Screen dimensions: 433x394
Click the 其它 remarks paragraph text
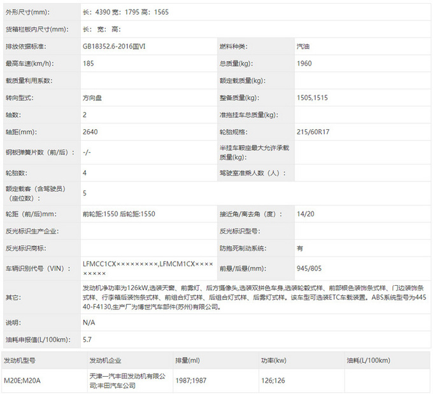[x=254, y=297]
